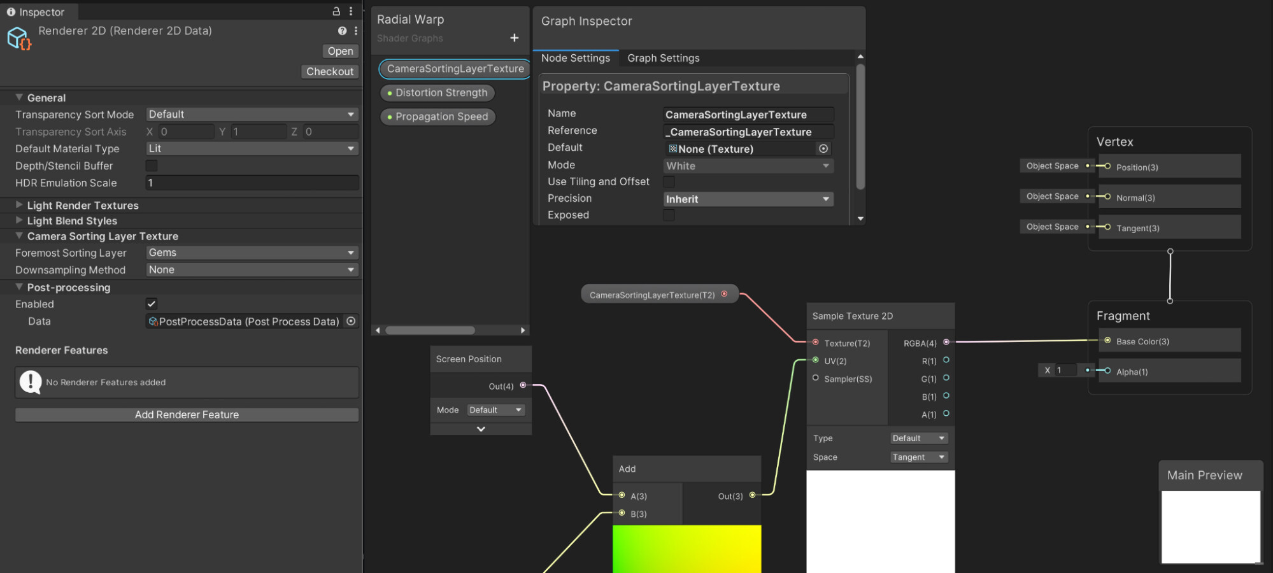Screen dimensions: 1273x573
Task: Click the Add Renderer Feature button
Action: 187,414
